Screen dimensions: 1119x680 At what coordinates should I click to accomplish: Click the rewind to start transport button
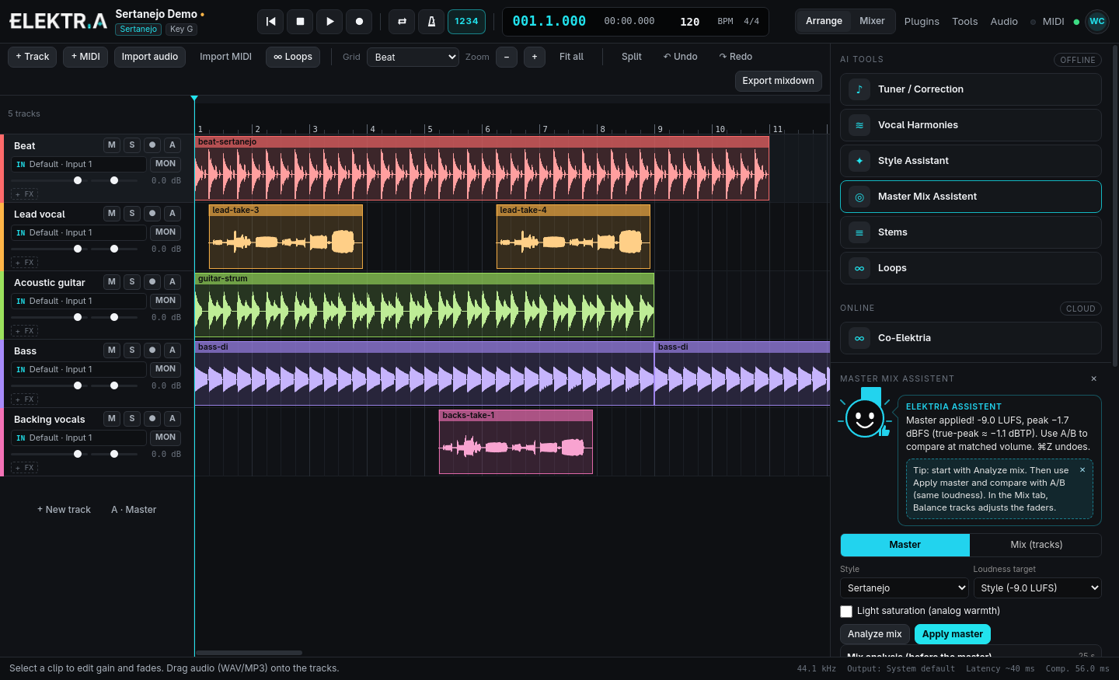(x=270, y=22)
